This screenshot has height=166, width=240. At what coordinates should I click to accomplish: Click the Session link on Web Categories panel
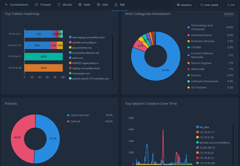229,14
